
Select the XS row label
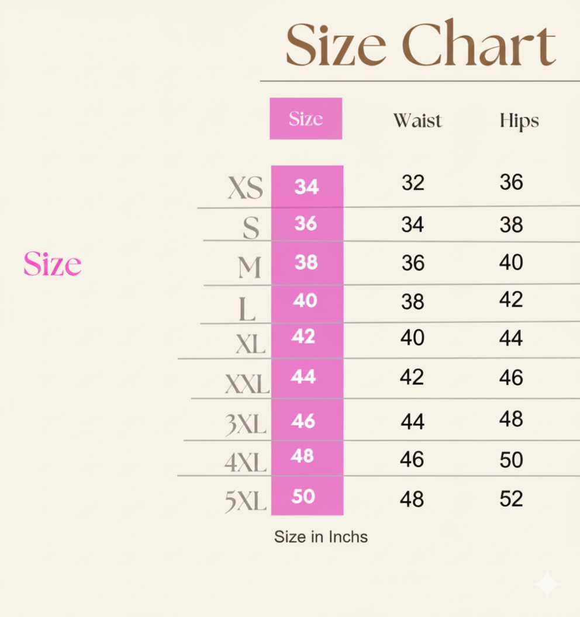(x=246, y=188)
